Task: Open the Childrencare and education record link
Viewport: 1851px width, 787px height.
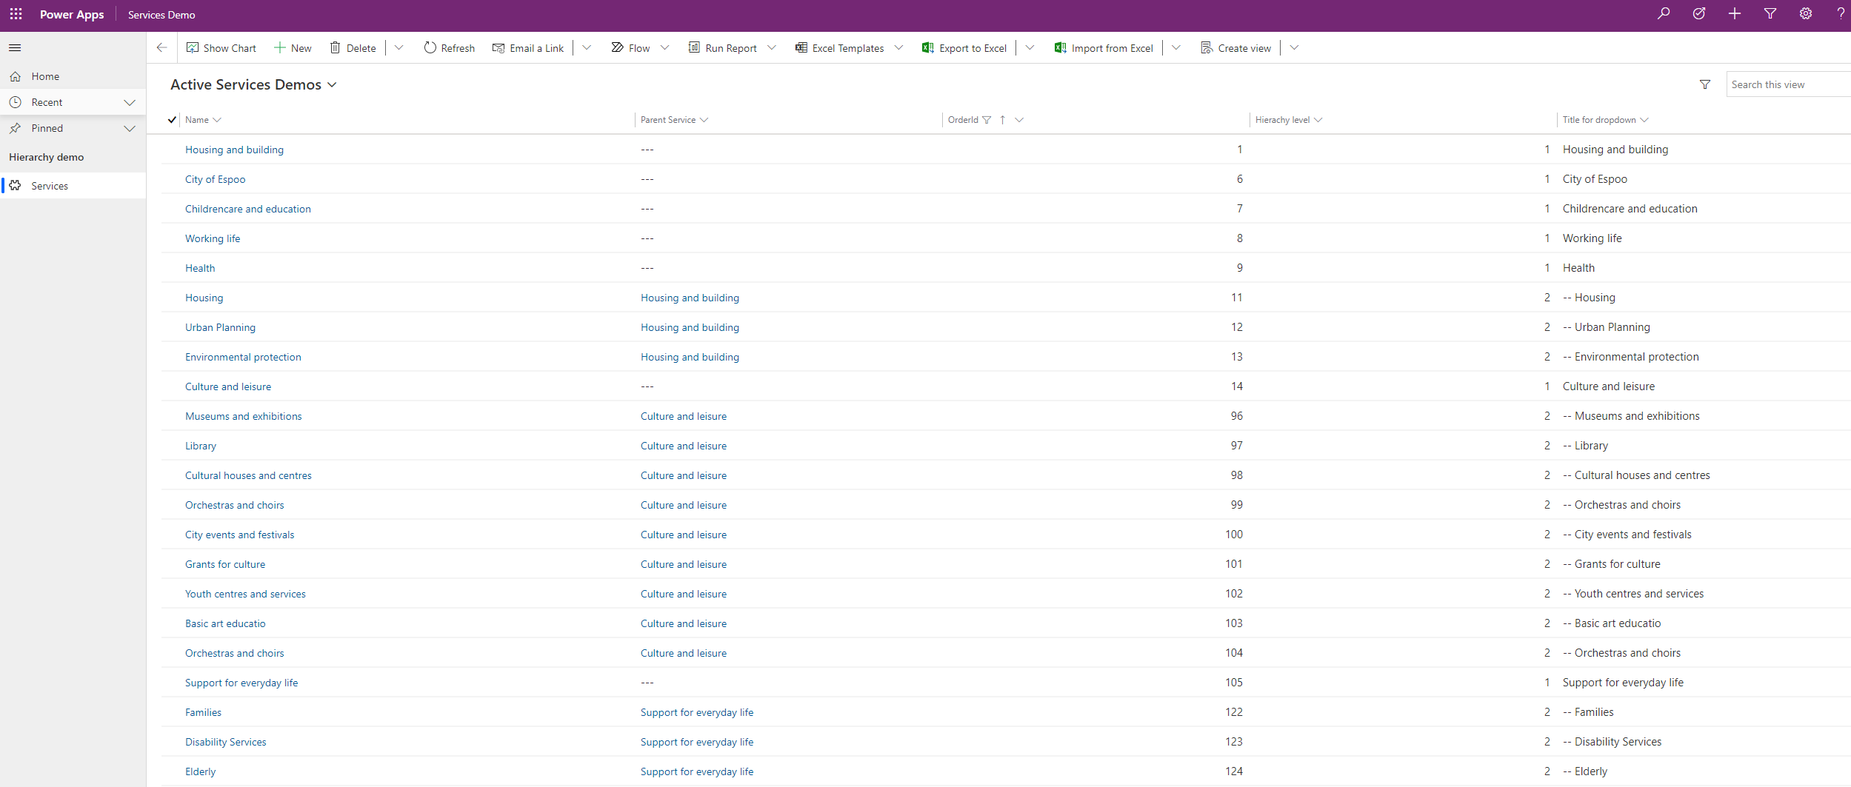Action: pos(248,210)
